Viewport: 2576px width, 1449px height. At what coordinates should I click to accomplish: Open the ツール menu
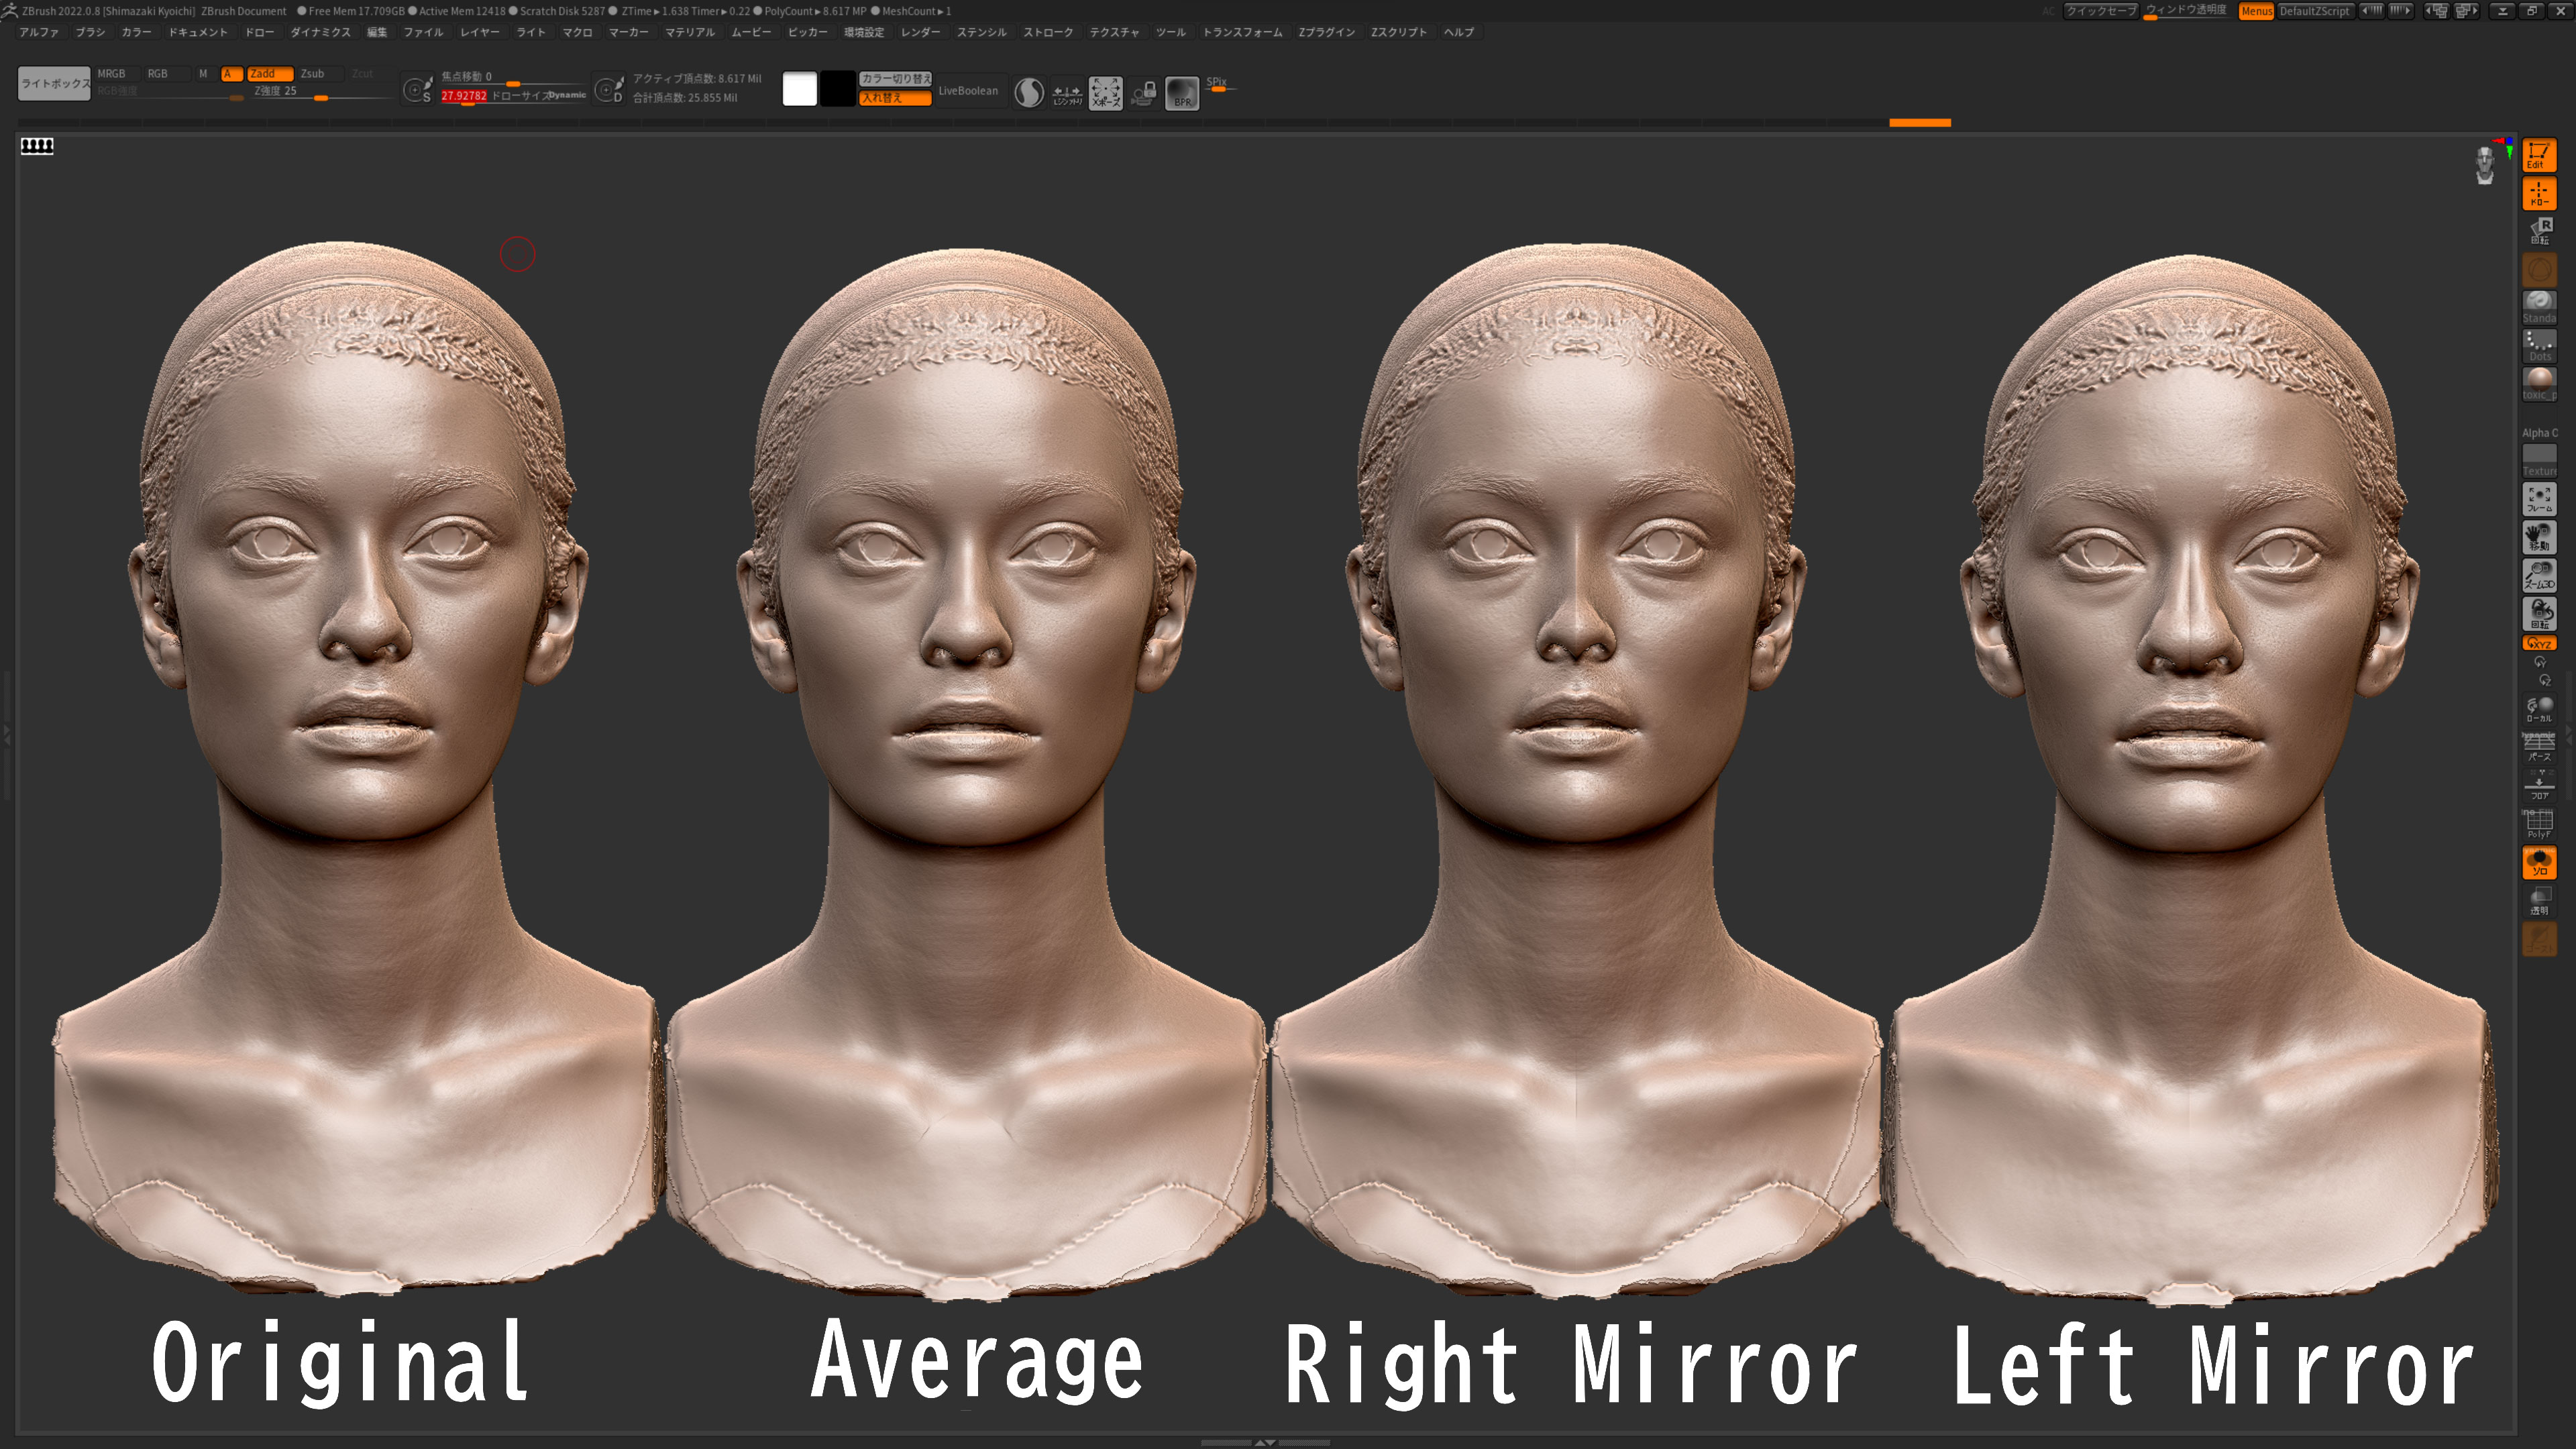pos(1170,32)
